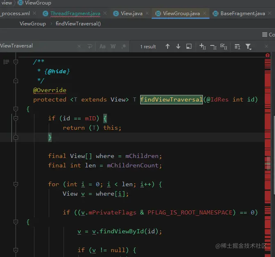
Task: Toggle Words (W) search option
Action: pyautogui.click(x=113, y=47)
